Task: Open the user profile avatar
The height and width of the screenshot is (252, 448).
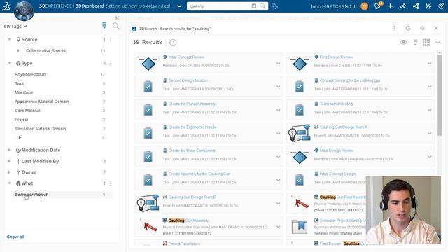Action: 364,6
